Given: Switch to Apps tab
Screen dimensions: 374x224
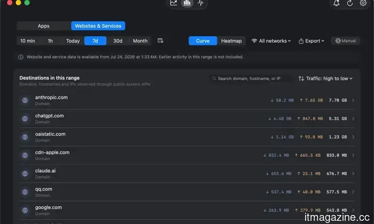Looking at the screenshot, I should [x=44, y=26].
